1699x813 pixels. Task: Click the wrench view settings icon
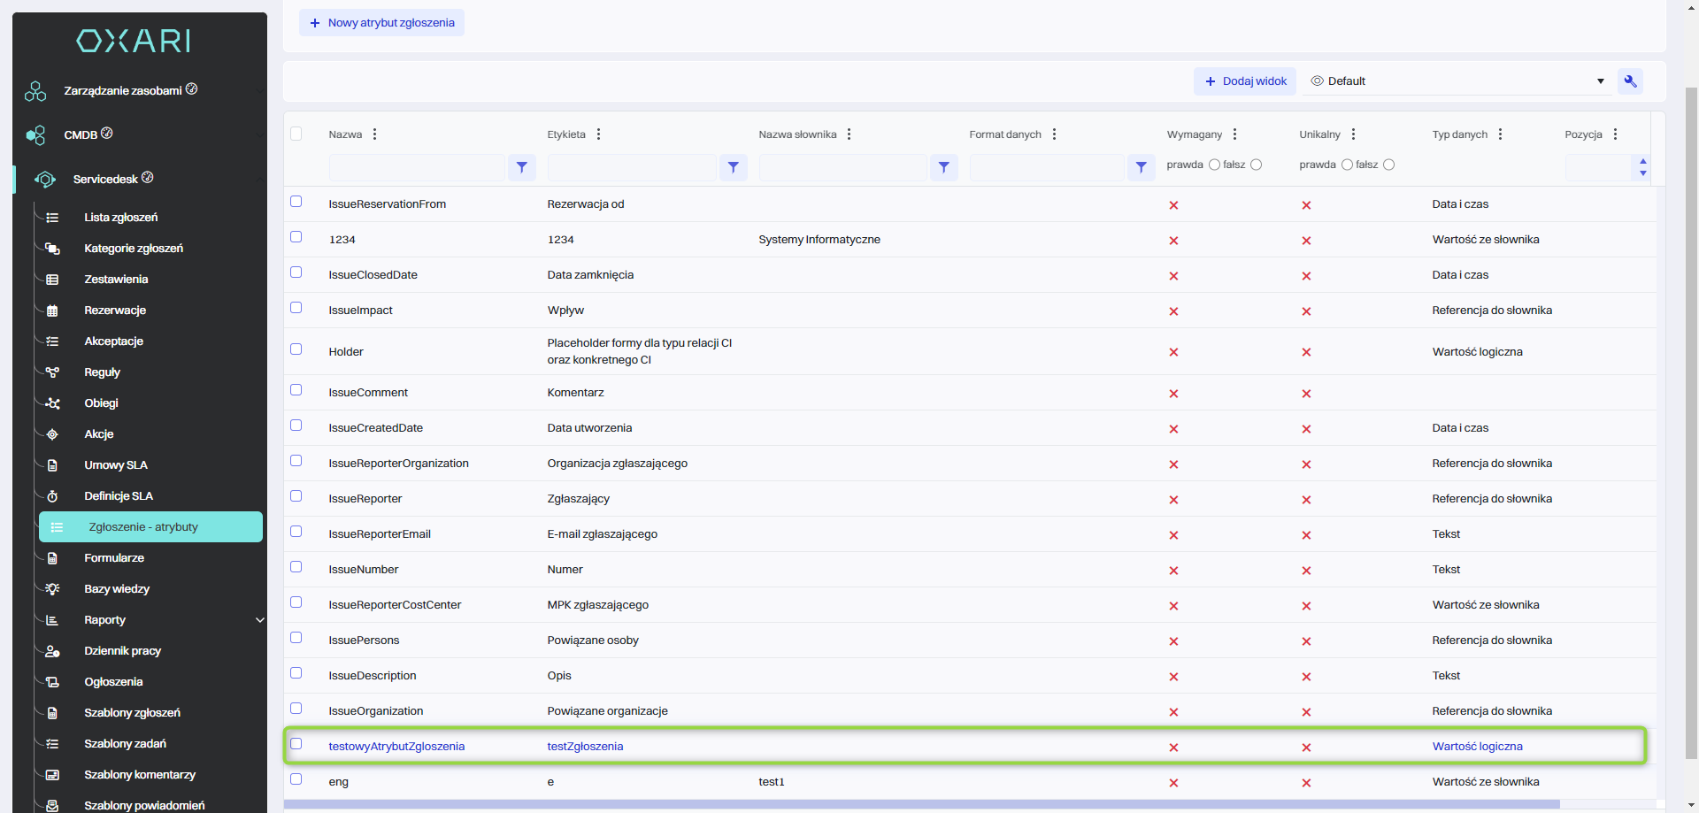1630,81
